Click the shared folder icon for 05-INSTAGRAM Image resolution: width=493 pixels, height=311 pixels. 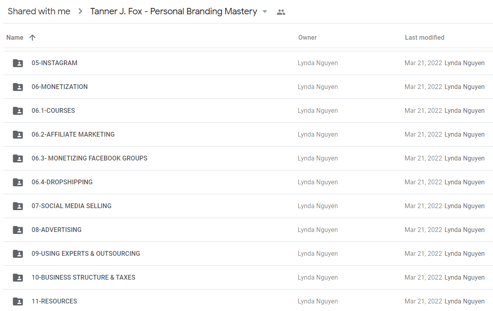pos(18,63)
